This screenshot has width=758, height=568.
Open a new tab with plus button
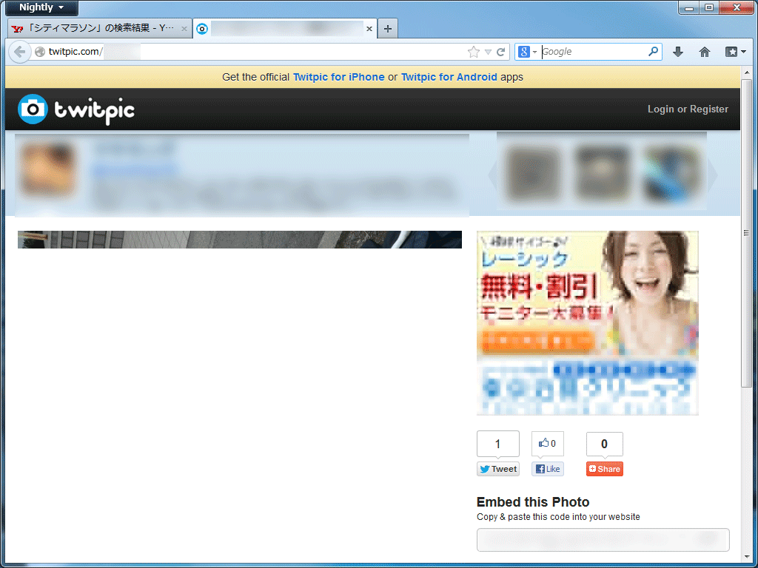coord(387,29)
